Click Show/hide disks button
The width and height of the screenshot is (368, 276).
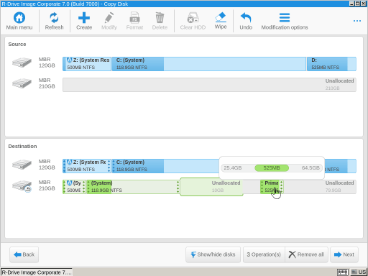(213, 254)
